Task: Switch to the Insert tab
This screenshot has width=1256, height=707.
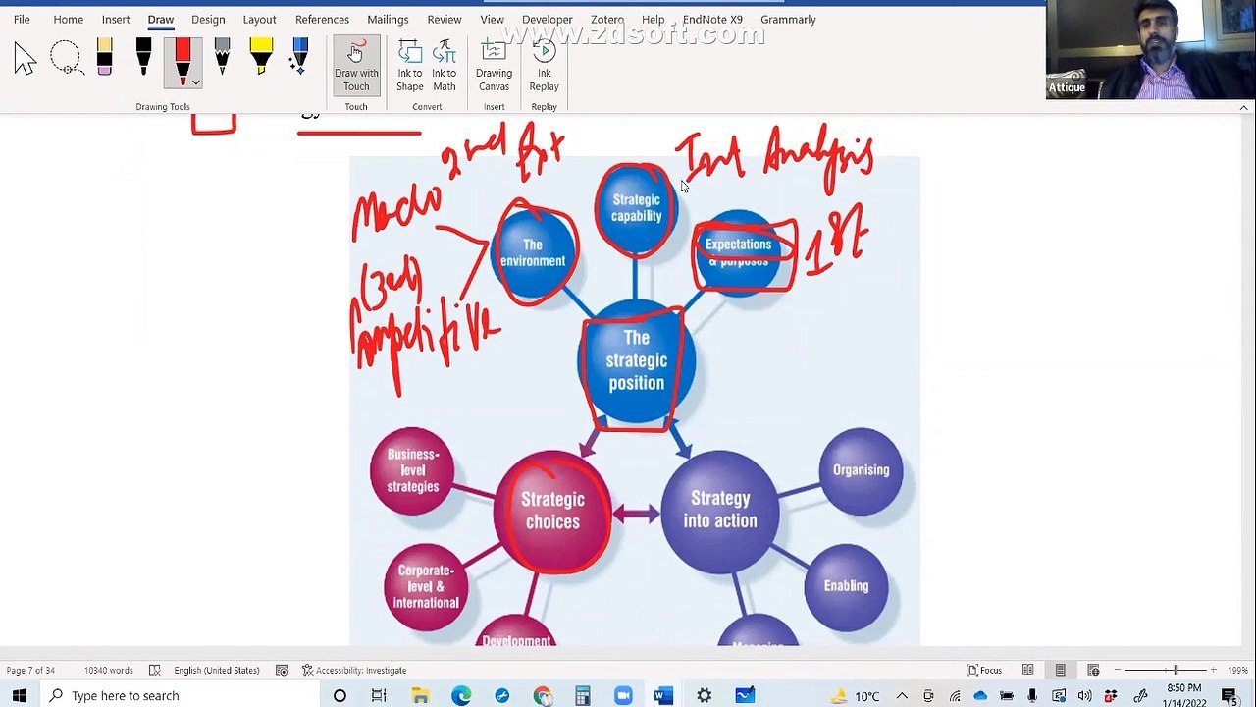Action: (115, 19)
